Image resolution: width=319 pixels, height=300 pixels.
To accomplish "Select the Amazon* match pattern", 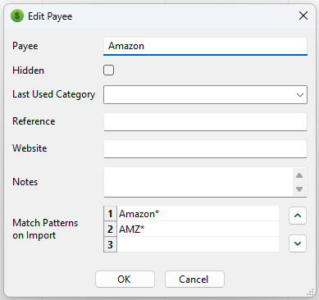I will point(198,214).
